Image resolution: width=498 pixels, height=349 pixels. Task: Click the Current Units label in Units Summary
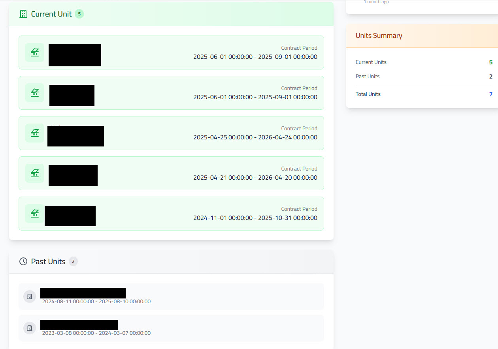point(371,62)
